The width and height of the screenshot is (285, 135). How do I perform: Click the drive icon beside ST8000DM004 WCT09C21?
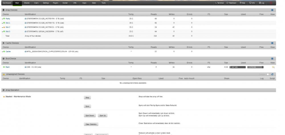(25, 27)
